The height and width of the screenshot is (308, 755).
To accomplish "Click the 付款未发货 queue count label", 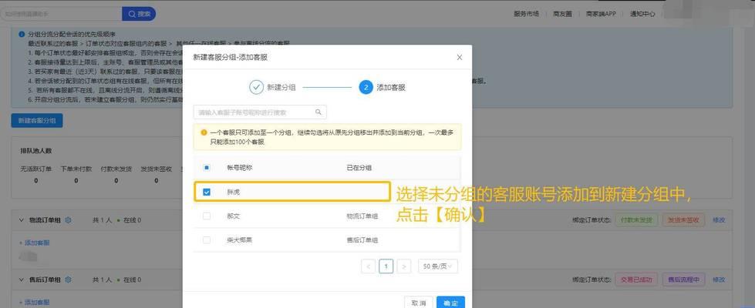I will pos(116,169).
